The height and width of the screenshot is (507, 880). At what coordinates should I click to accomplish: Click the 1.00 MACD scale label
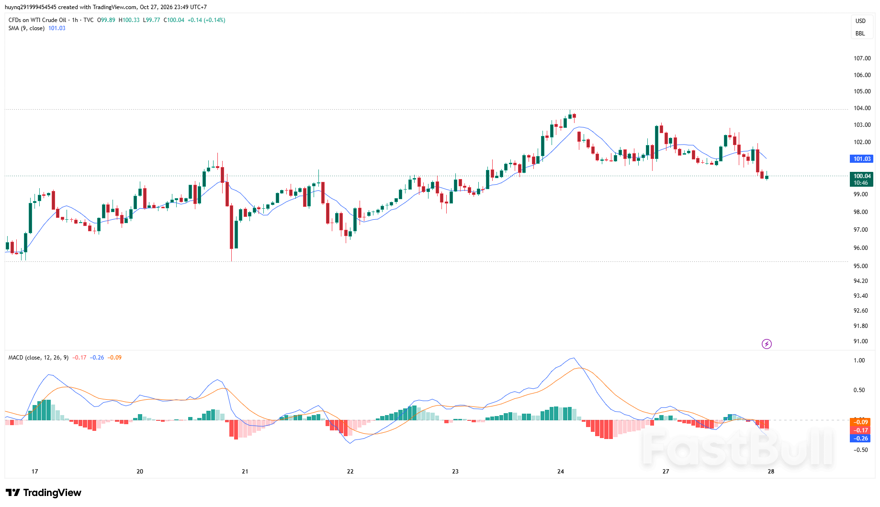point(859,361)
